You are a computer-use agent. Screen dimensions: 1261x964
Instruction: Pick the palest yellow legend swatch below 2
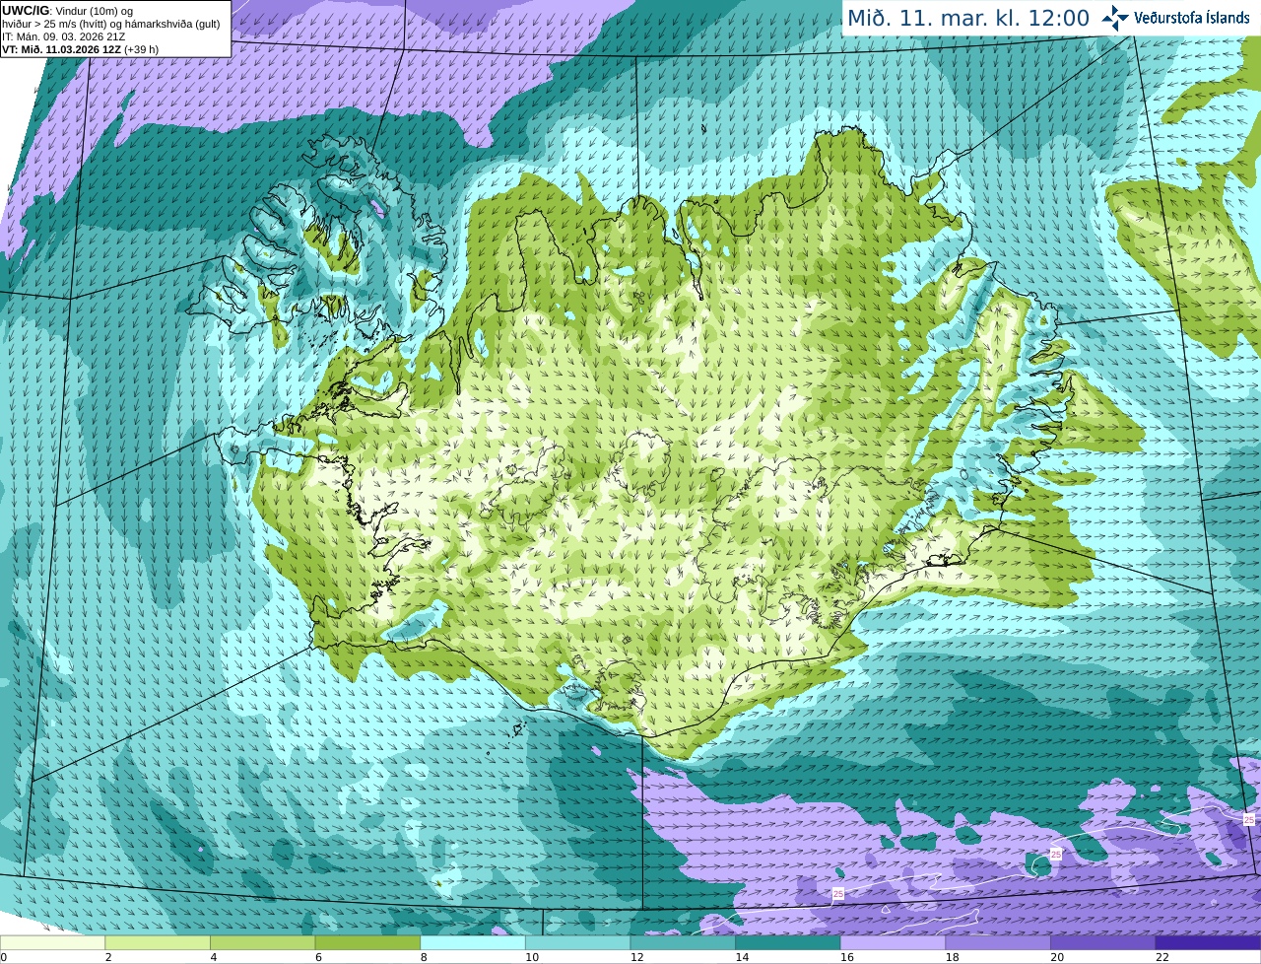(x=53, y=943)
